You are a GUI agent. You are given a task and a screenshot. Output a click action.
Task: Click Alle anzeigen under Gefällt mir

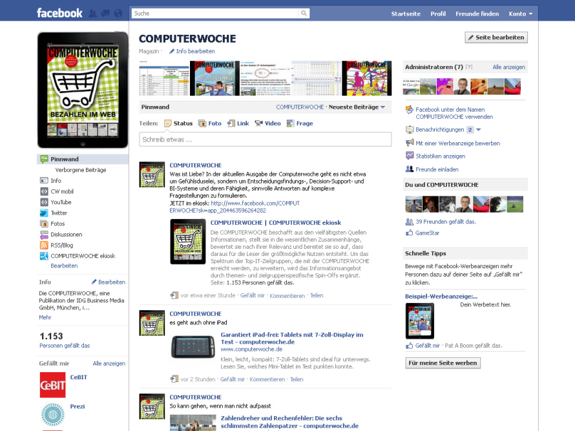109,364
